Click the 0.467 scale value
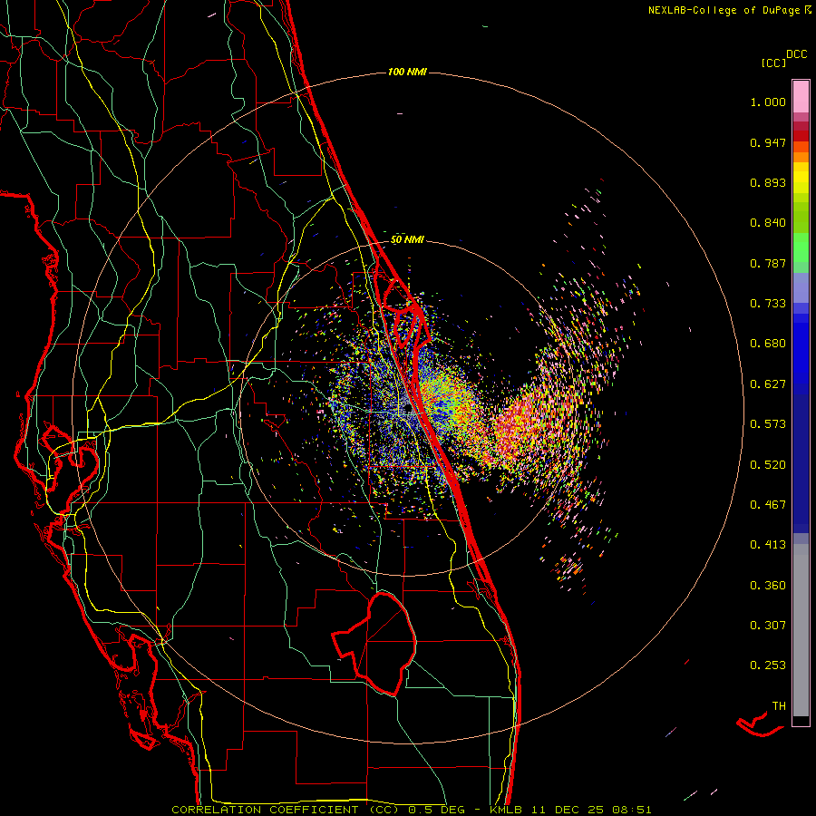The height and width of the screenshot is (816, 816). [768, 505]
